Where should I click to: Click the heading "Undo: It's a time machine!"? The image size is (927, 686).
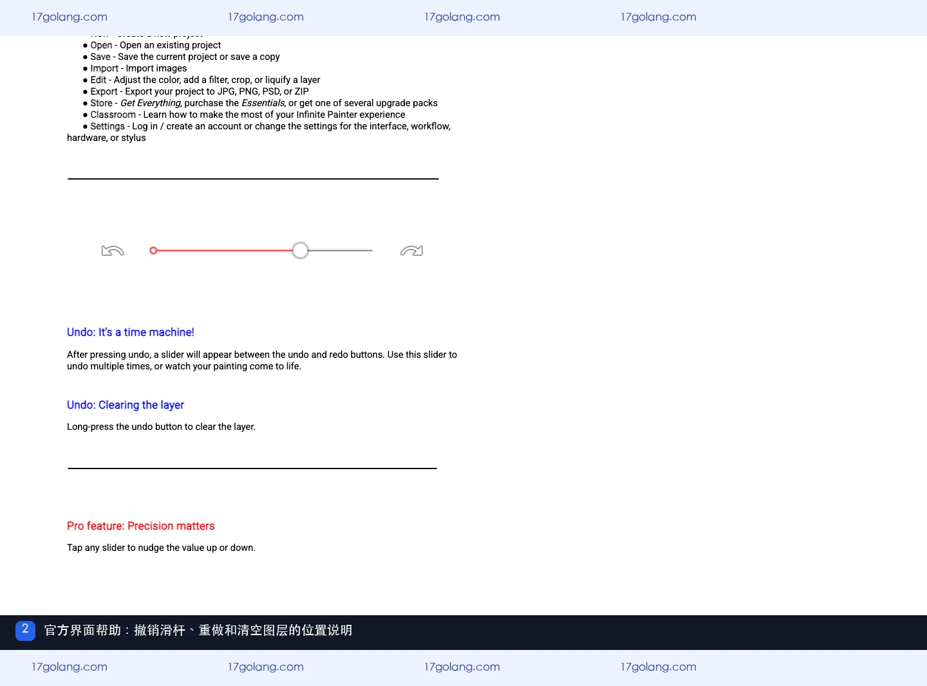(x=131, y=332)
